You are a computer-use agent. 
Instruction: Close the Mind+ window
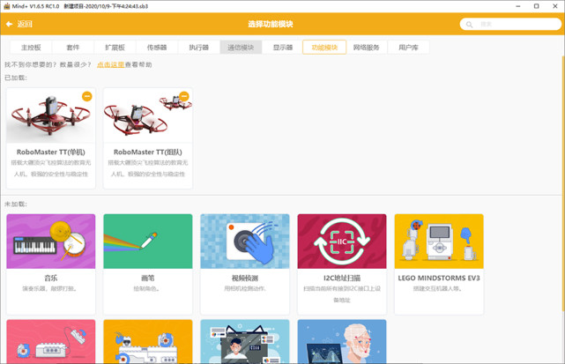click(555, 6)
